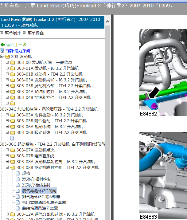187x220 pixels.
Task: Click the 废气再循环(EGR)阀 page icon
Action: point(18,191)
